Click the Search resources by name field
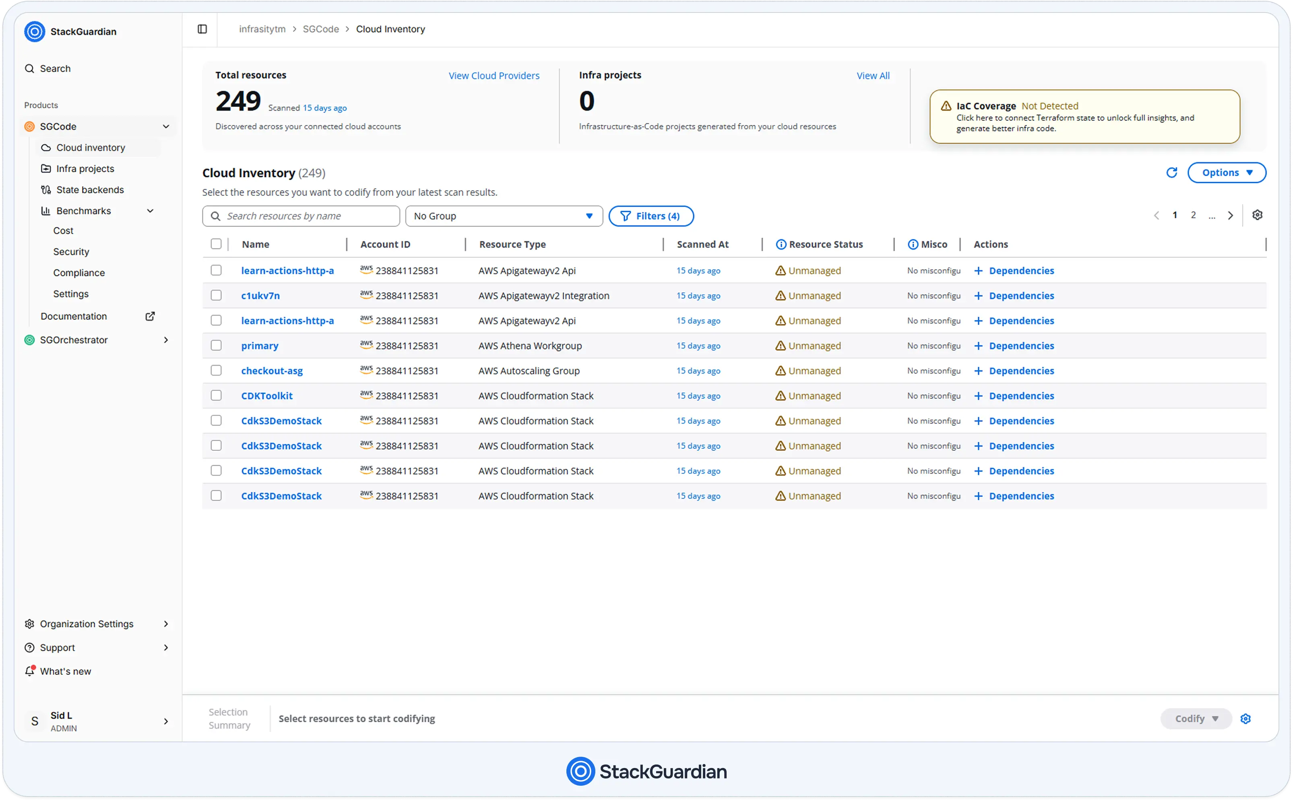This screenshot has width=1293, height=801. pyautogui.click(x=301, y=216)
